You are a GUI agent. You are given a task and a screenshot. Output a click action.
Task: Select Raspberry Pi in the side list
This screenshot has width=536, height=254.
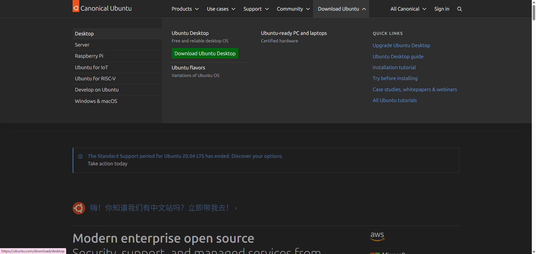coord(89,56)
